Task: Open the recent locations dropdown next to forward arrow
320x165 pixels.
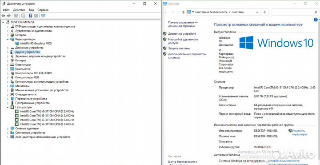Action: pos(178,12)
